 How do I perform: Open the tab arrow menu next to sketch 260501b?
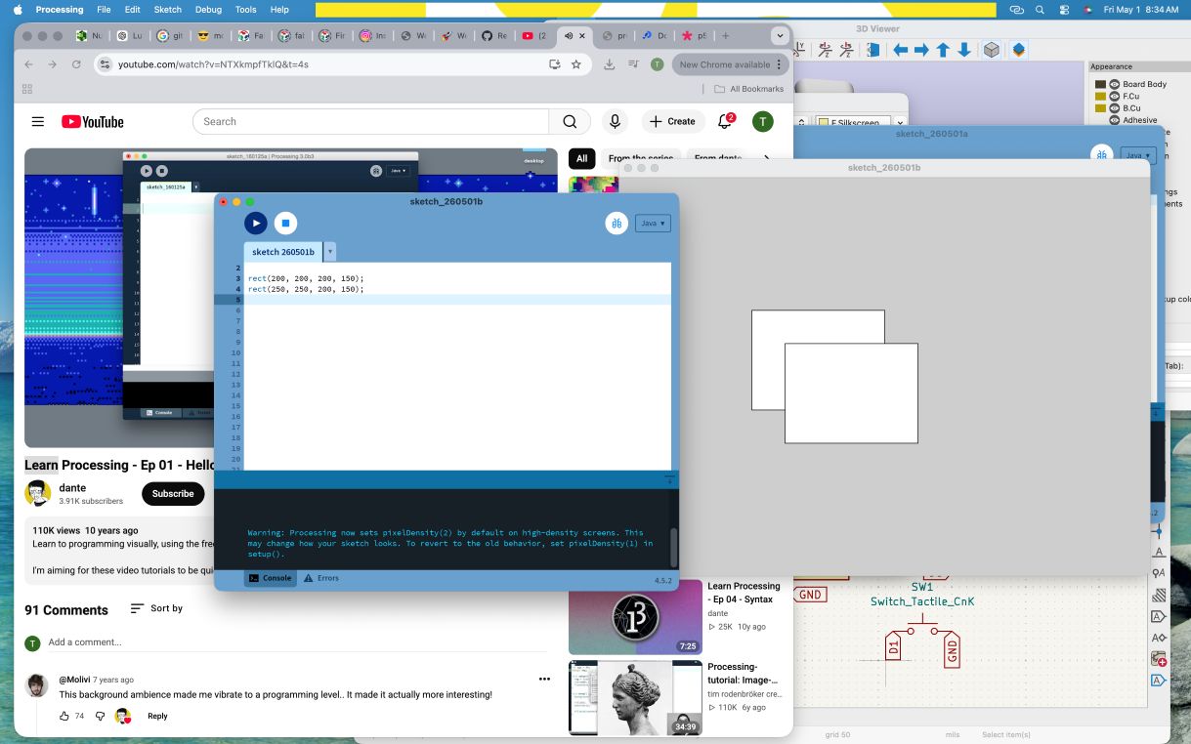pos(330,252)
